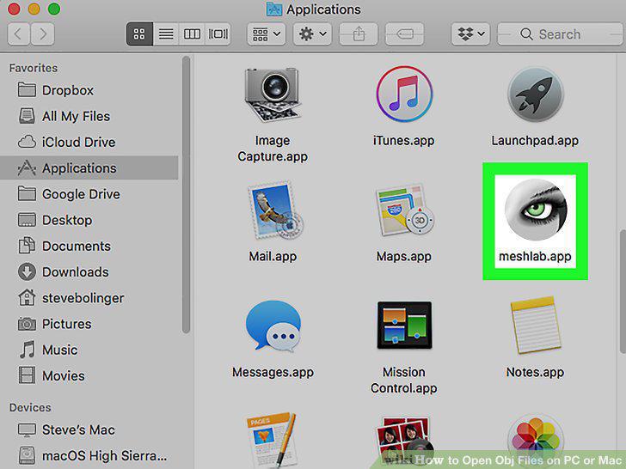The height and width of the screenshot is (469, 626).
Task: Open Downloads in the sidebar
Action: (x=89, y=272)
